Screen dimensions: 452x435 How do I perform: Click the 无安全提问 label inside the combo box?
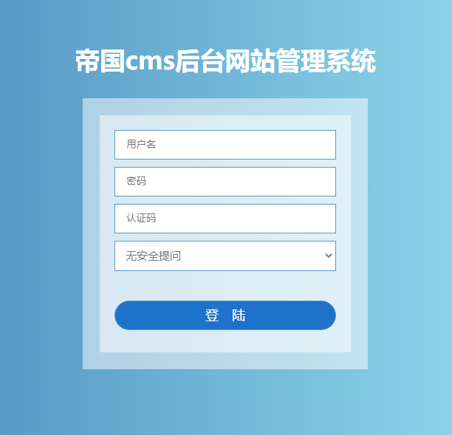[153, 256]
